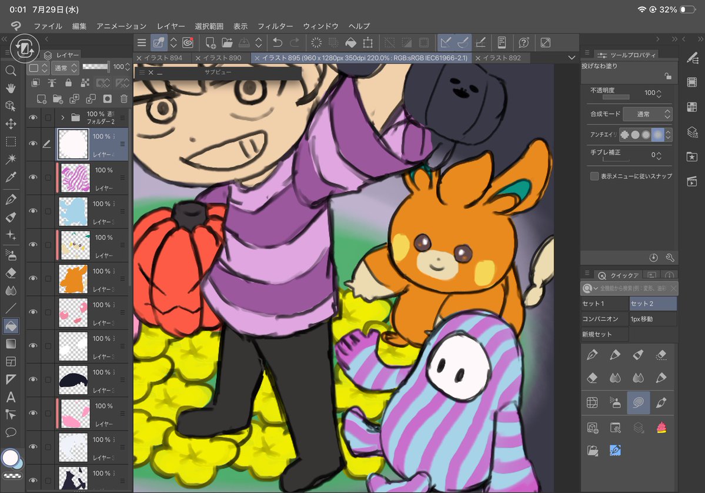Open the Animation menu

pyautogui.click(x=121, y=26)
